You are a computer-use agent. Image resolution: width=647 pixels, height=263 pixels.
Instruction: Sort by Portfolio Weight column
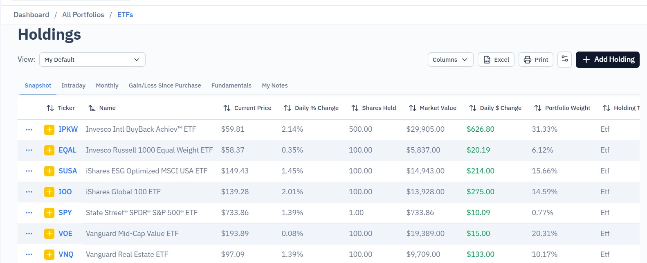[562, 108]
